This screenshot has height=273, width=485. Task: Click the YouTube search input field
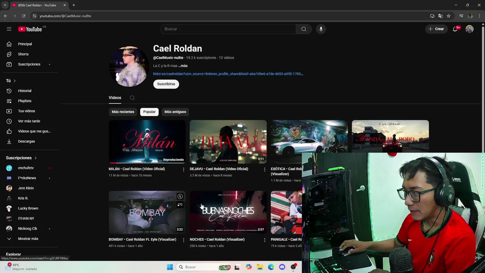[228, 29]
